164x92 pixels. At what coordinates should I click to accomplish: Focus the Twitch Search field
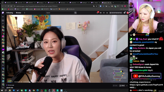pyautogui.click(x=60, y=13)
